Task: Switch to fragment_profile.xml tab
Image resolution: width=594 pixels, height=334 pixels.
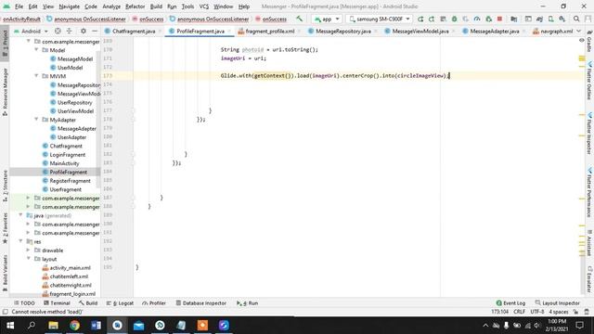Action: click(x=269, y=31)
